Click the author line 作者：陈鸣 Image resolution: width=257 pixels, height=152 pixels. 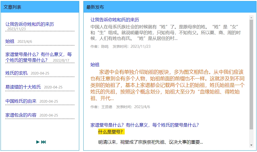pyautogui.click(x=99, y=47)
